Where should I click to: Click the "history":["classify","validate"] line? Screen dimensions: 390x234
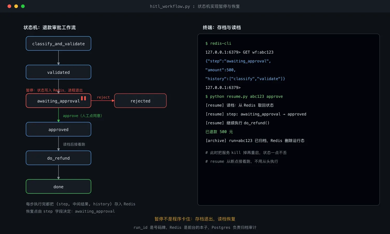[245, 79]
